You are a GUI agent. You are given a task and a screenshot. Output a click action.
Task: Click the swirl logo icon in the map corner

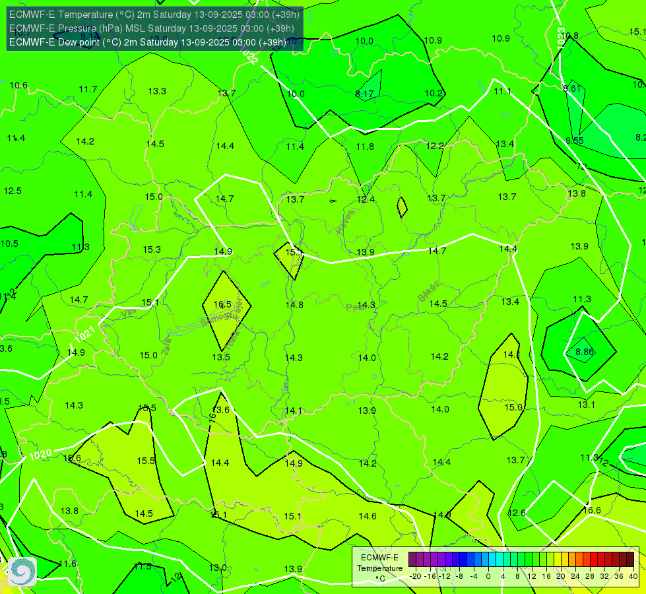[x=22, y=572]
